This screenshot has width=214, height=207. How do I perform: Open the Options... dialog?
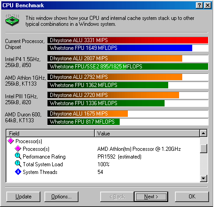point(61,197)
